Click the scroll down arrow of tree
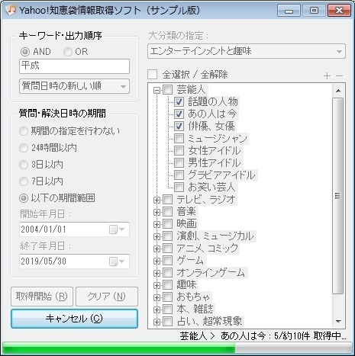This screenshot has height=356, width=355. (x=338, y=322)
